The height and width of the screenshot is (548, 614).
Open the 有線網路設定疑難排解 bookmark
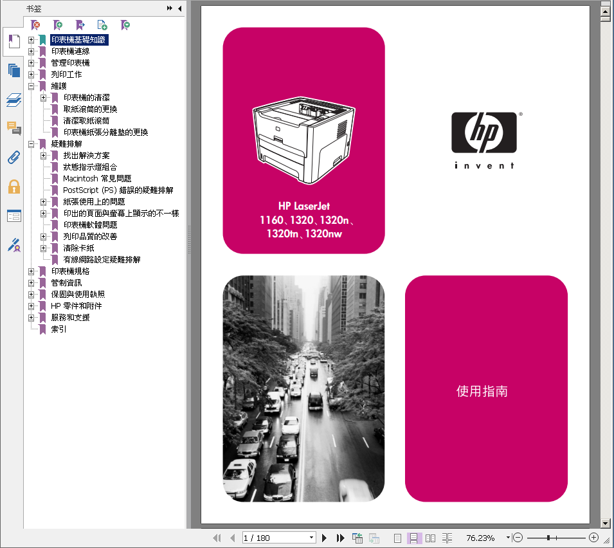pos(102,259)
